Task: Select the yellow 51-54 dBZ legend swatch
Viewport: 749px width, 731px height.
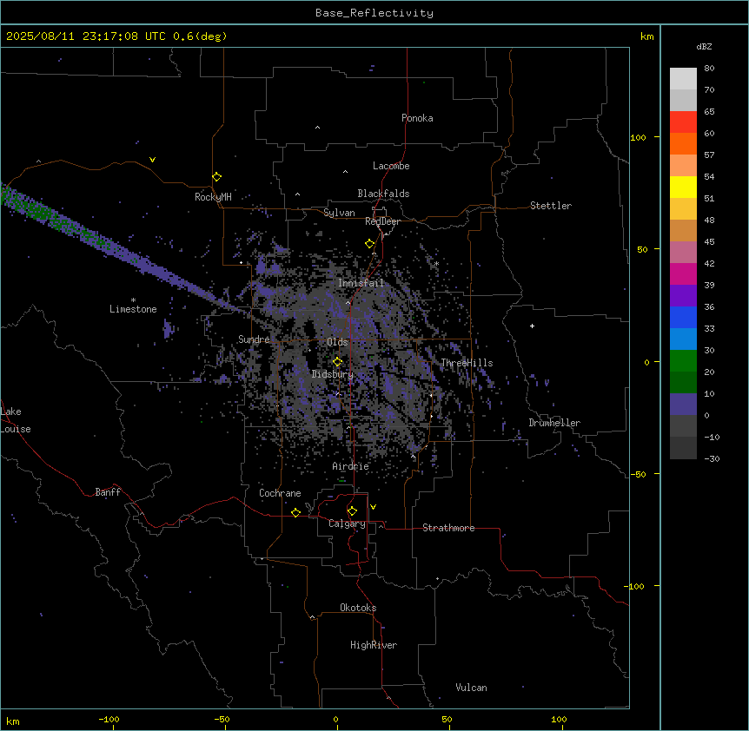Action: tap(683, 187)
